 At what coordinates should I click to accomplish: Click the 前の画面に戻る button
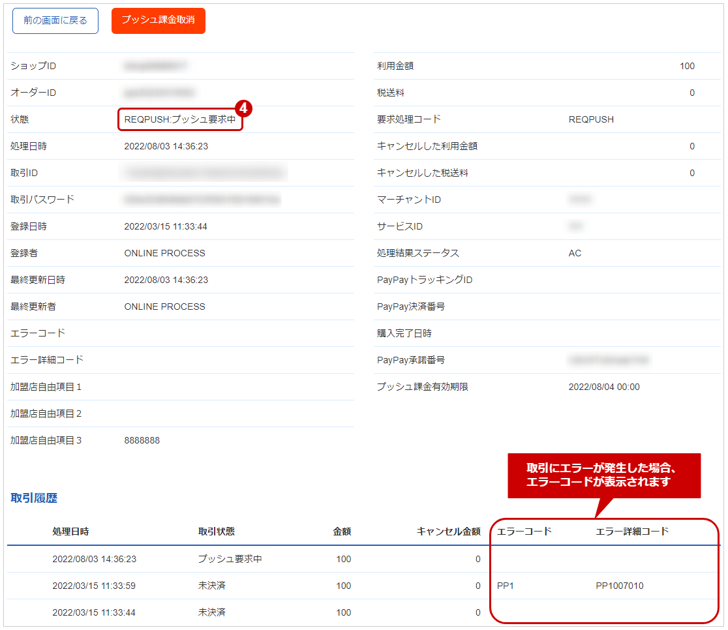tap(55, 21)
